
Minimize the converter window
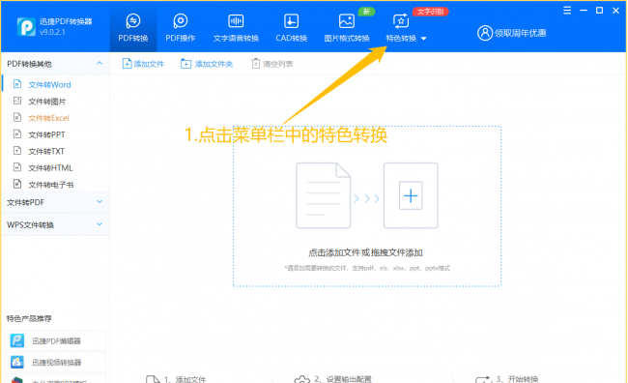584,11
